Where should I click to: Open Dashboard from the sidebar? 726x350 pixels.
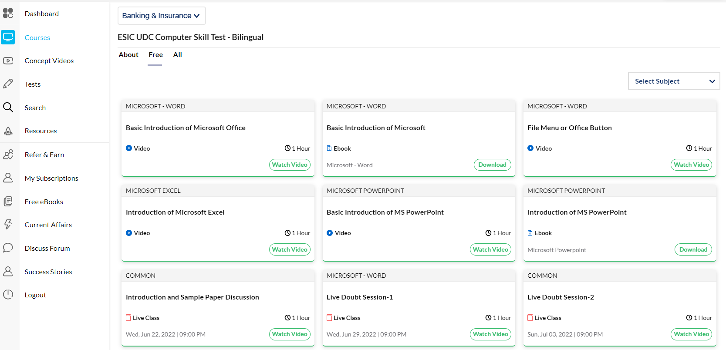point(42,13)
